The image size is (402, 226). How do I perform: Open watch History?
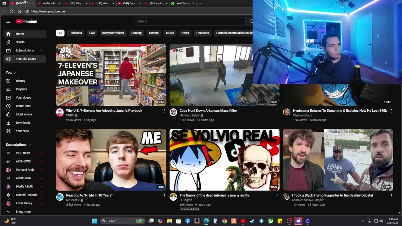(x=25, y=81)
